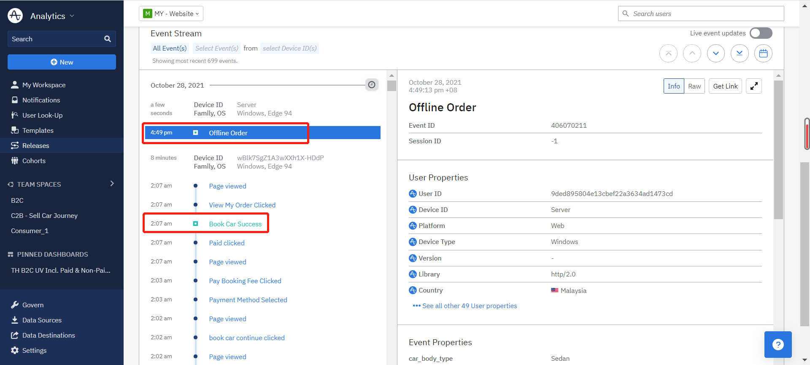Screen dimensions: 810x365
Task: Click the Data Destinations export icon
Action: point(15,335)
